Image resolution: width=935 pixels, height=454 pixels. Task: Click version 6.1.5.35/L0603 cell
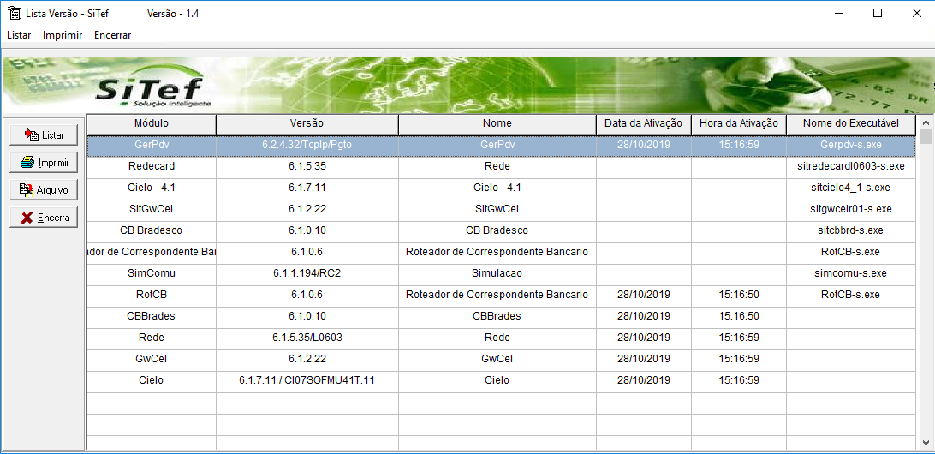coord(307,338)
